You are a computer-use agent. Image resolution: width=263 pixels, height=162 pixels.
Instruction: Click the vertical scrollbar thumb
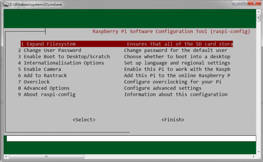tap(258, 18)
